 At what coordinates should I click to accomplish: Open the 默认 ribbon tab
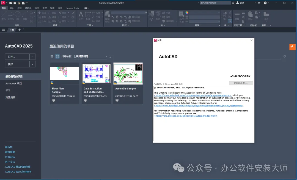point(4,8)
